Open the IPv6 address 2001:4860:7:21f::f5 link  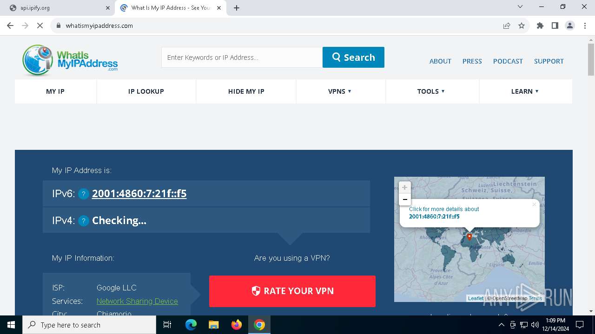139,193
